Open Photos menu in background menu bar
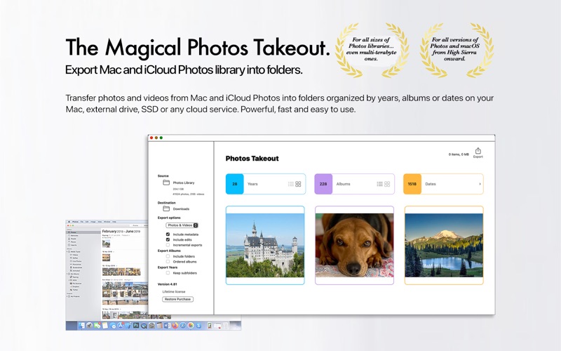 [75, 222]
